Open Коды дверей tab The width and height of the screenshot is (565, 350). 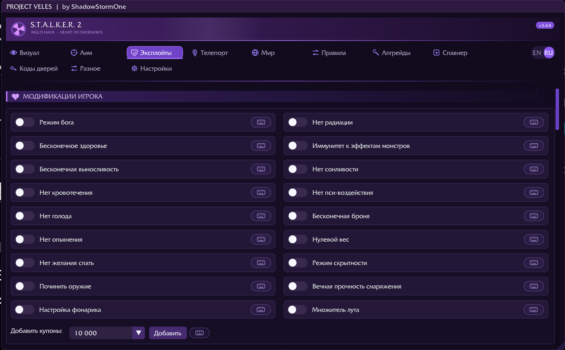pos(34,68)
